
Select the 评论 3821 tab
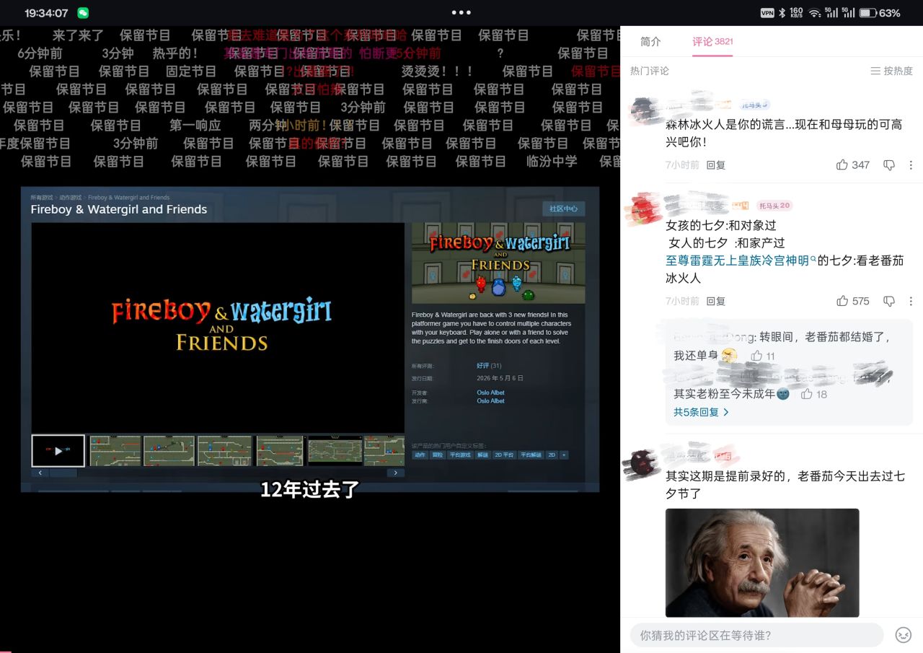click(x=712, y=42)
